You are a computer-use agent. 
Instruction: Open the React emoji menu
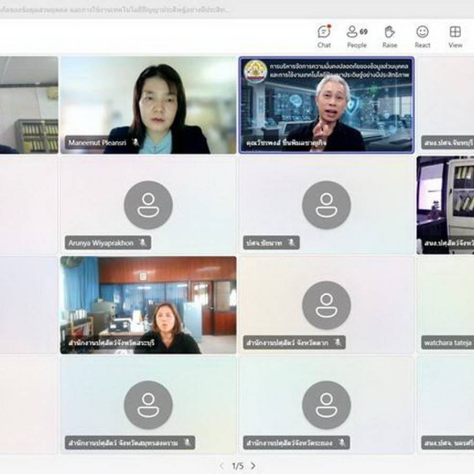click(422, 36)
